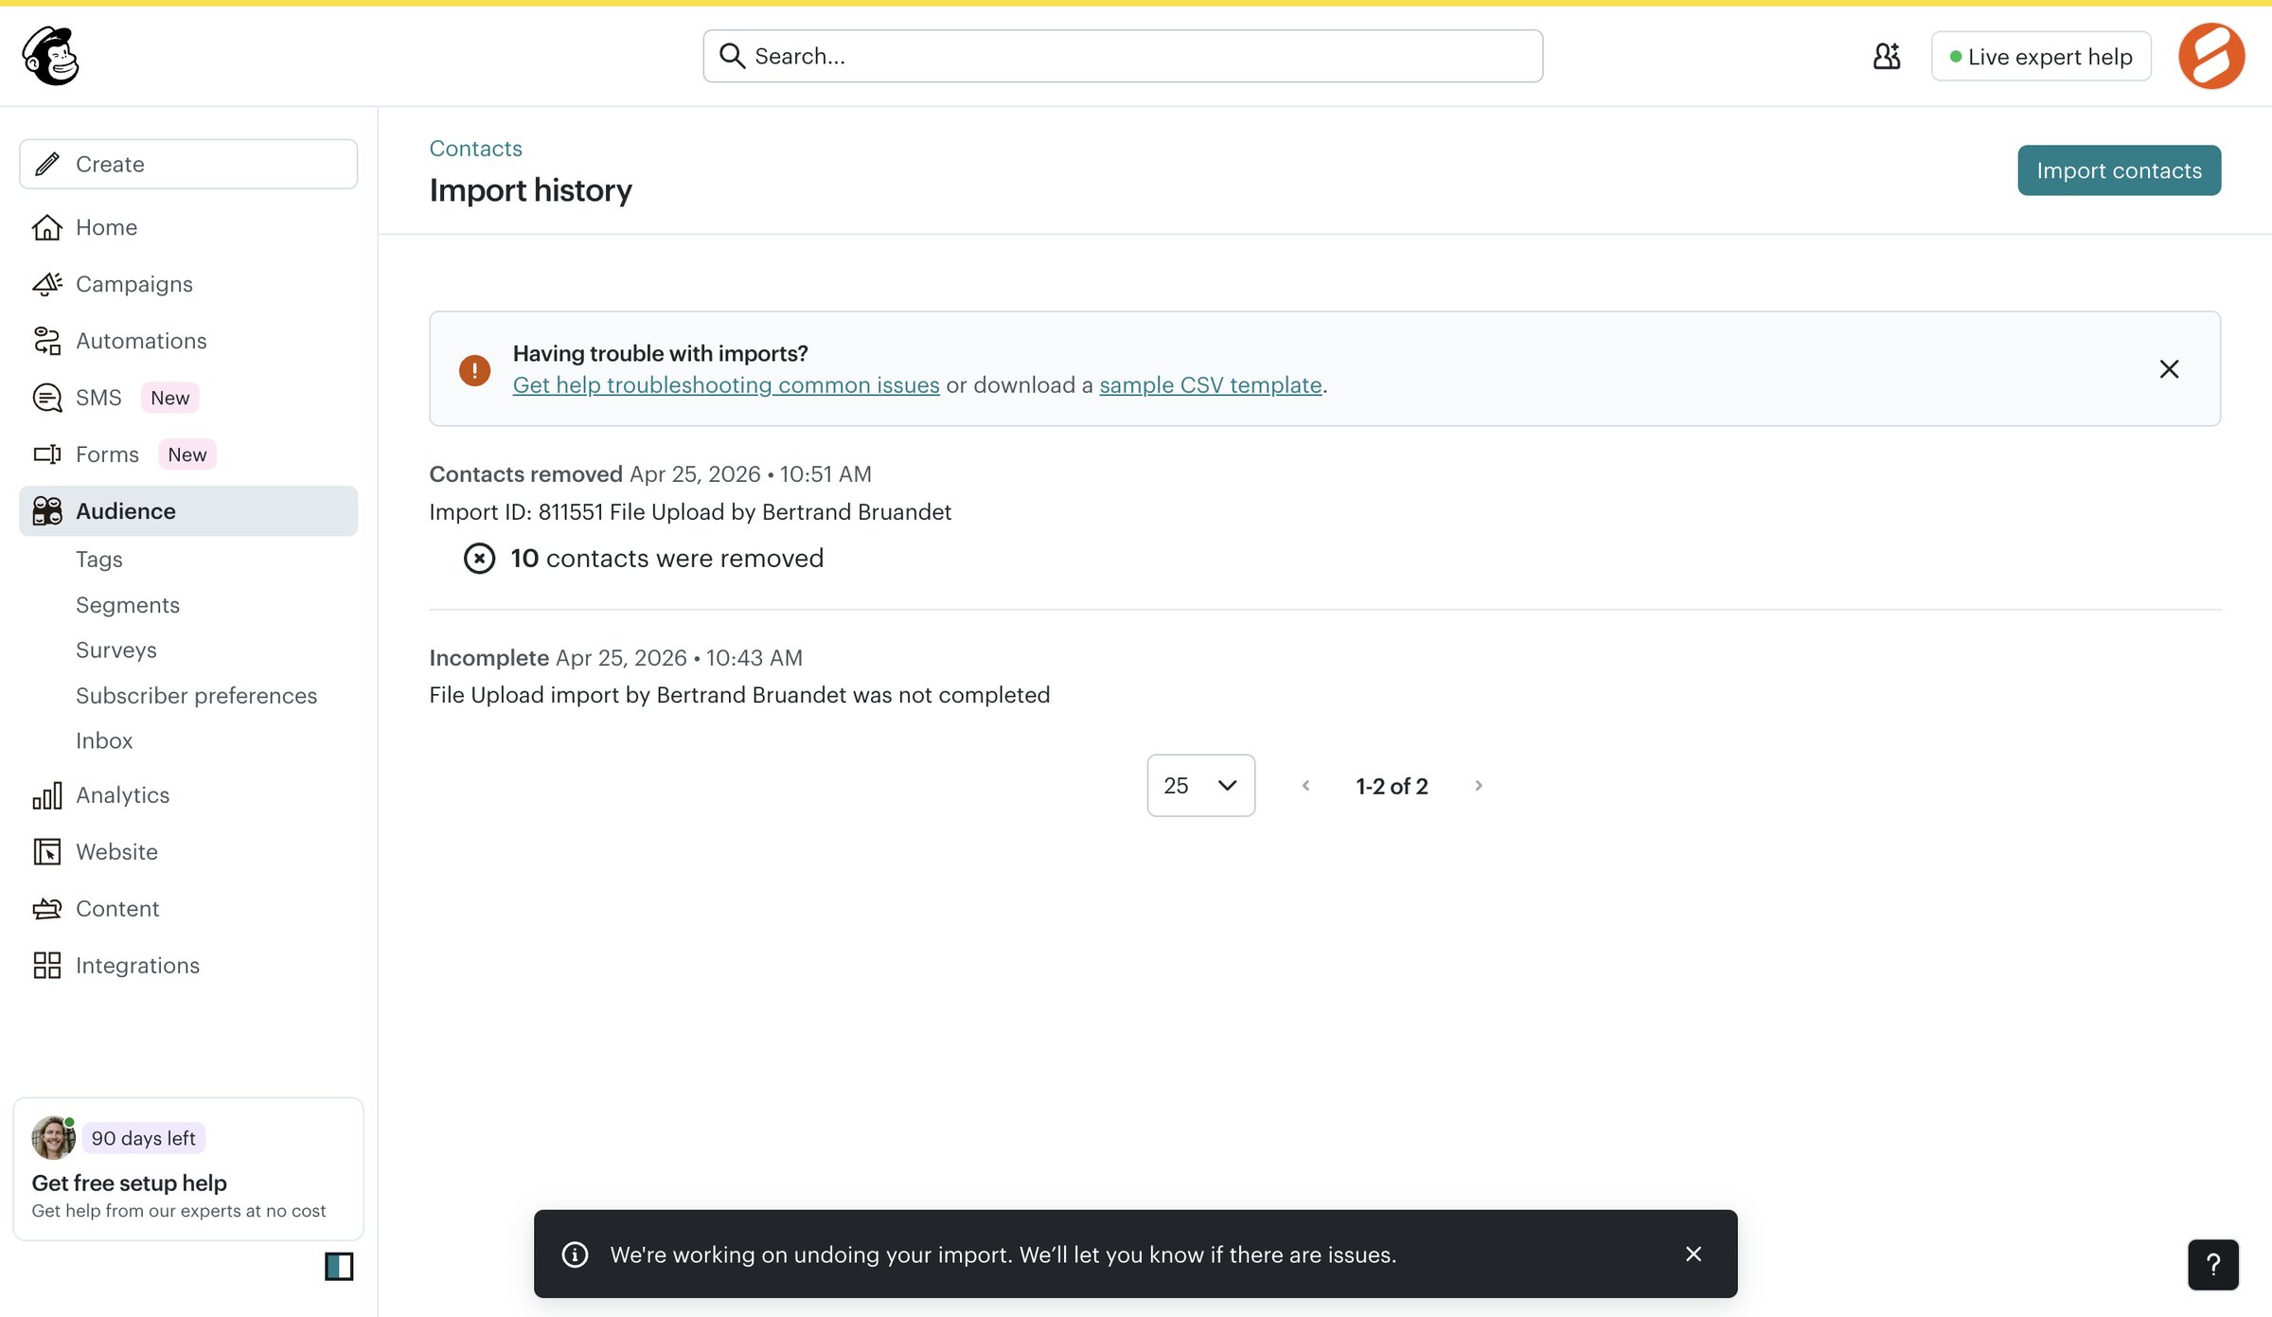Download the sample CSV template link
The image size is (2272, 1317).
pos(1210,385)
